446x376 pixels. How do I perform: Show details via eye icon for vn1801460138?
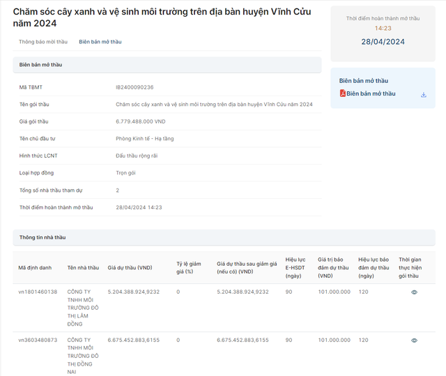[x=414, y=292]
